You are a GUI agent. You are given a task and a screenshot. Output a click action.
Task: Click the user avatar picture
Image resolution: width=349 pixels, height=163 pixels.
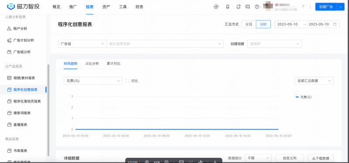[x=268, y=6]
